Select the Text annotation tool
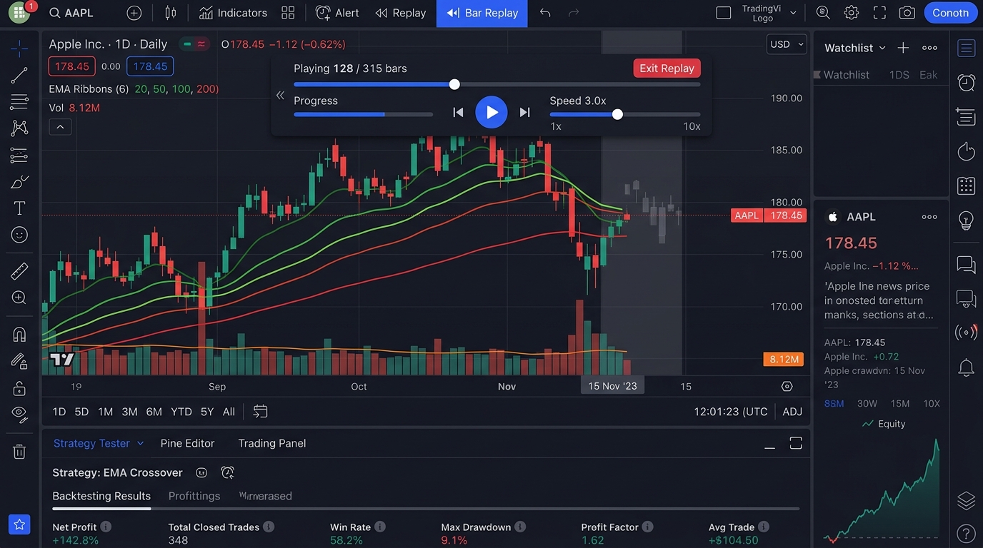Viewport: 983px width, 548px height. [19, 208]
